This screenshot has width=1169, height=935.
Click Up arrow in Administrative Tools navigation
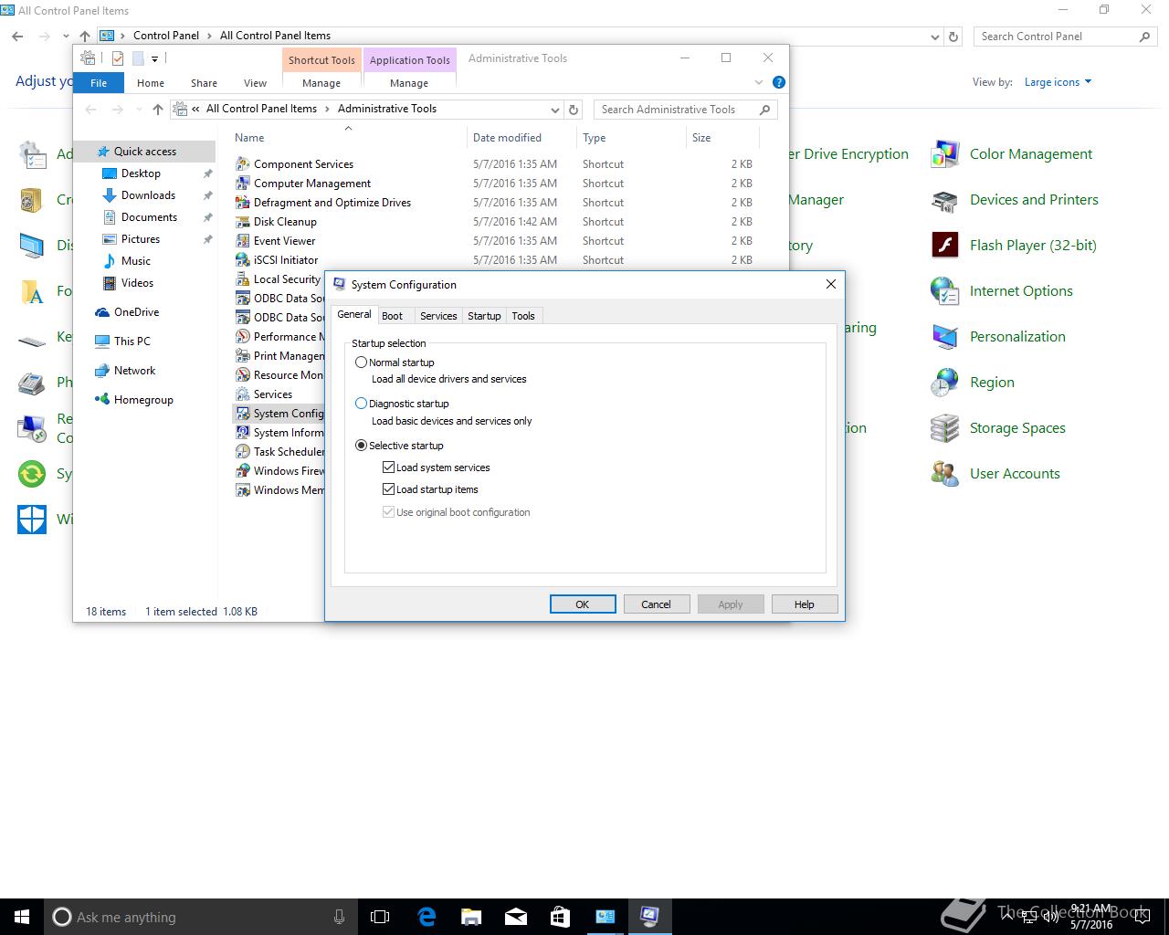[x=158, y=110]
